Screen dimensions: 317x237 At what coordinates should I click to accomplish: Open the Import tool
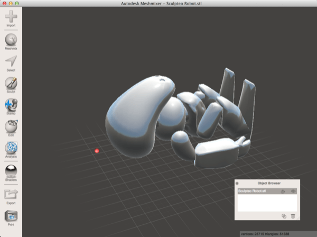11,19
